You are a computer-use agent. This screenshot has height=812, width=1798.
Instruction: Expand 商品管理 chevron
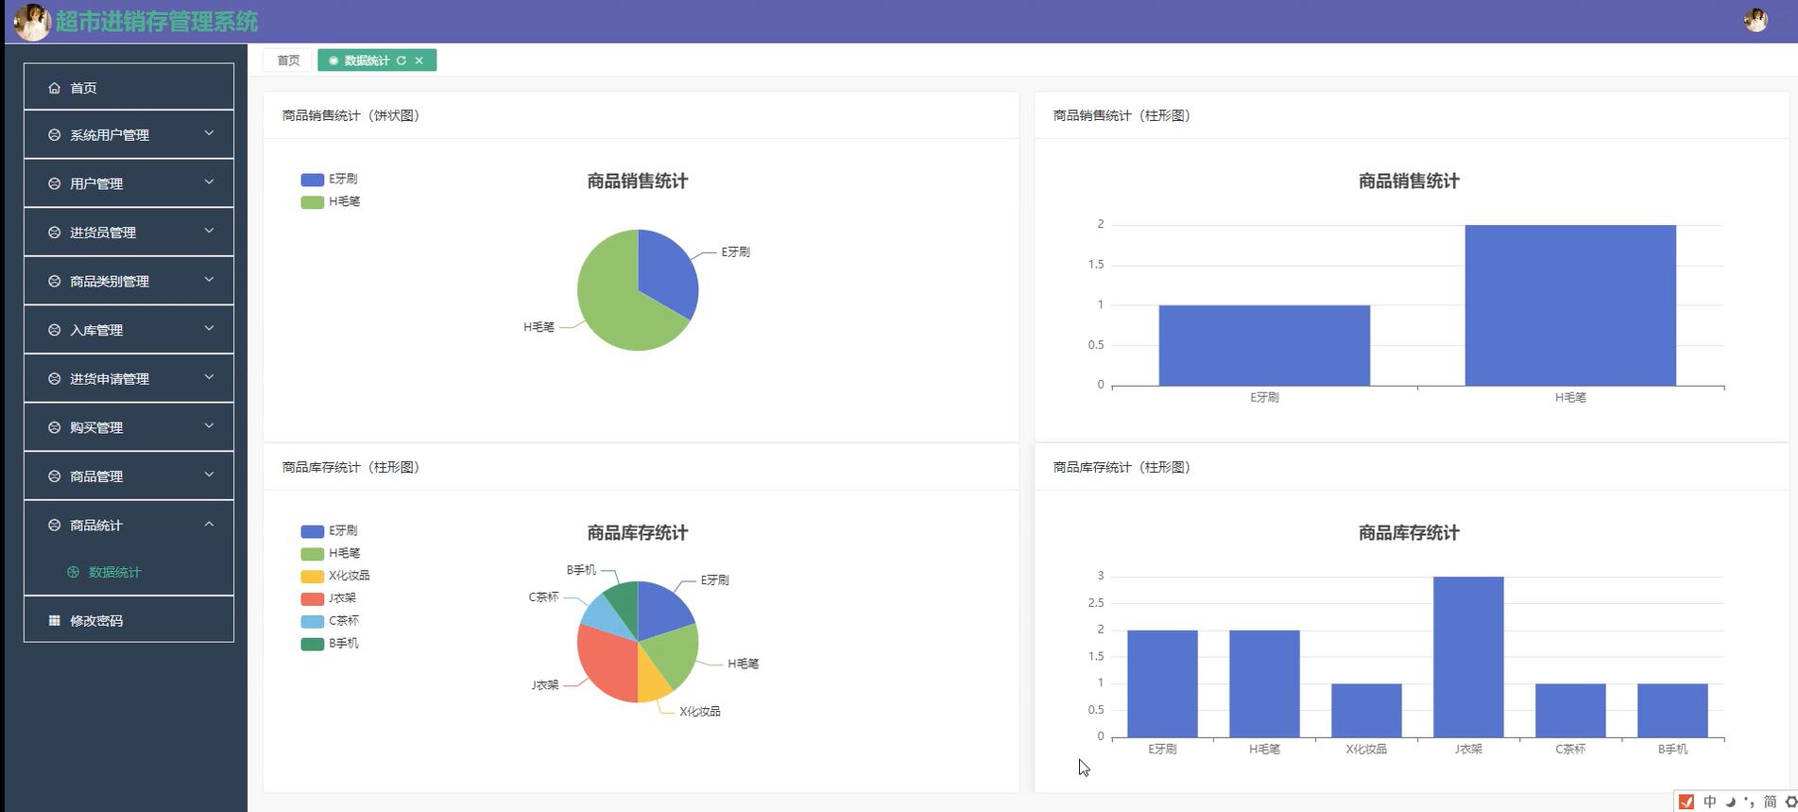pos(209,475)
